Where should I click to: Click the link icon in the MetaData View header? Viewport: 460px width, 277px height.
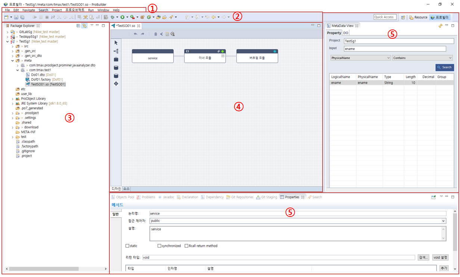coord(441,26)
